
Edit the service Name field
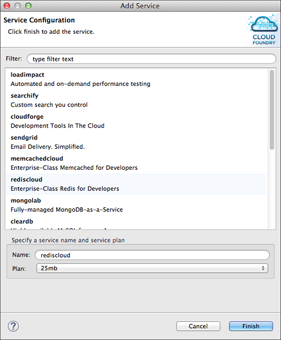coord(152,255)
